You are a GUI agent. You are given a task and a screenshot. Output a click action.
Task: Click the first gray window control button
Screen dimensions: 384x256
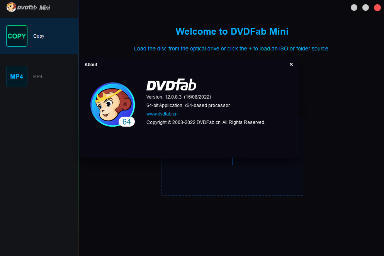pos(354,8)
